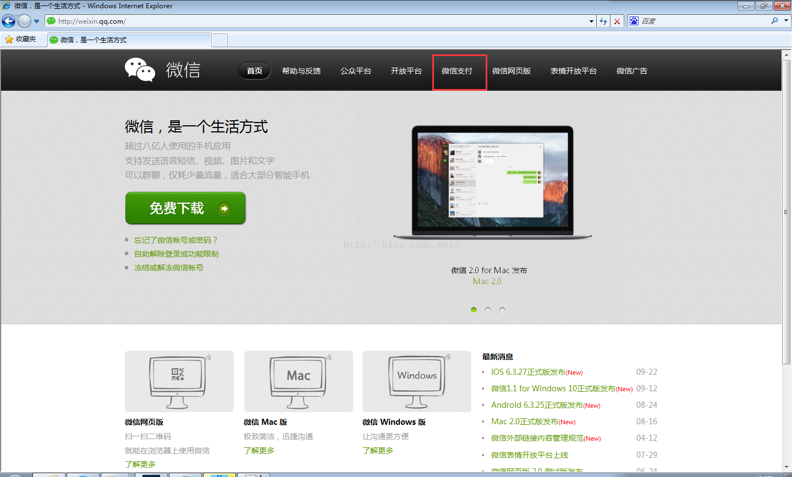Open the search provider dropdown arrow
792x477 pixels.
click(786, 21)
